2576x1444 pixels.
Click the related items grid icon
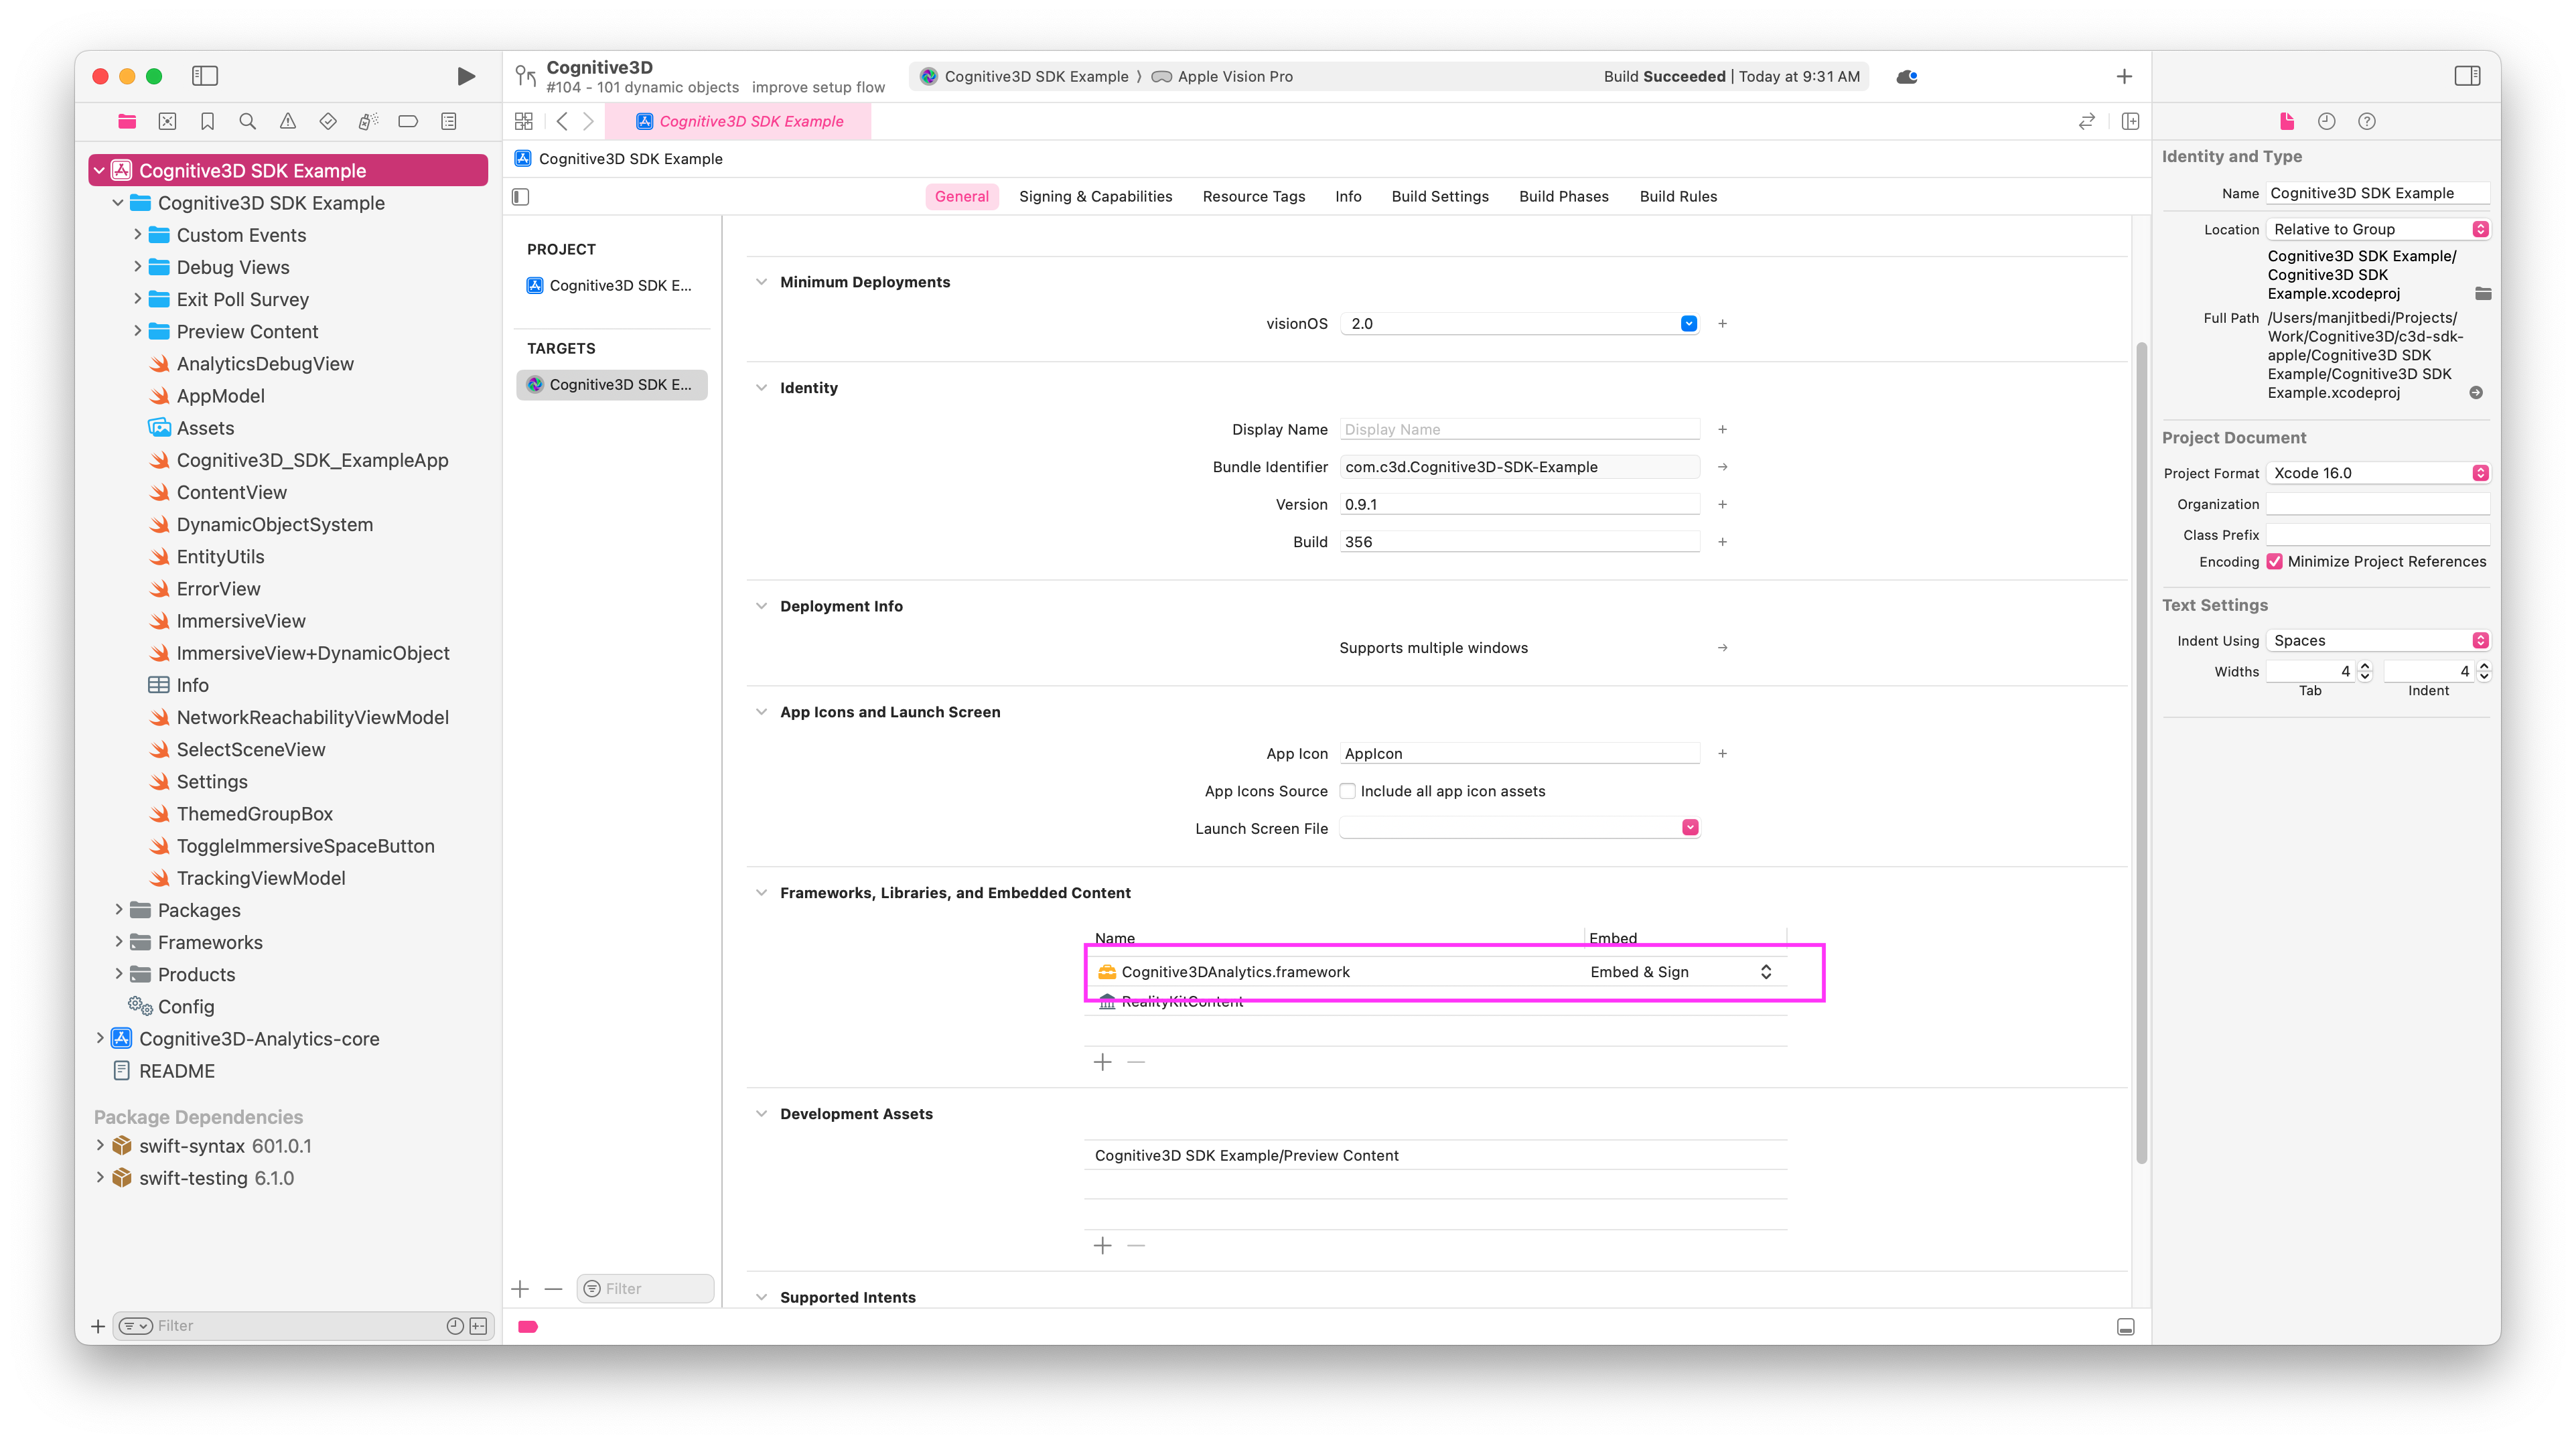coord(524,121)
